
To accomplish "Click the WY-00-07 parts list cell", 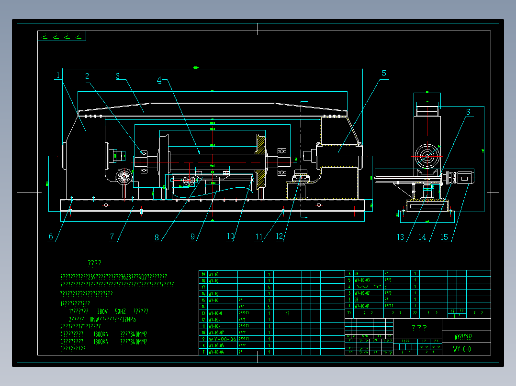I will point(223,333).
